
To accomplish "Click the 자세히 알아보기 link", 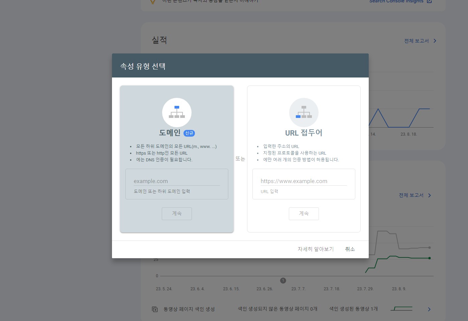I will [316, 249].
